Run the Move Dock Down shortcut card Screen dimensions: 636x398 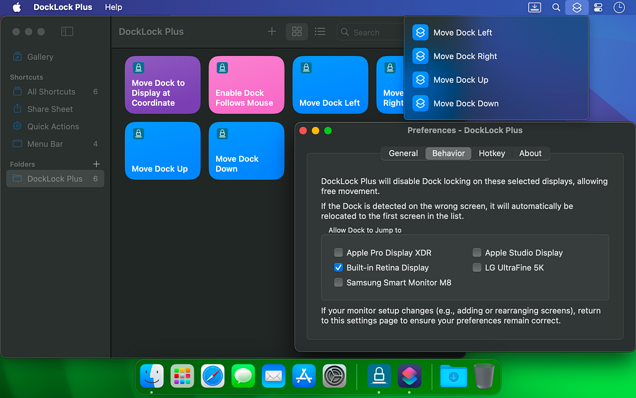(247, 150)
